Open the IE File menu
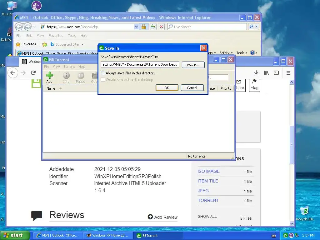320x240 pixels. pyautogui.click(x=19, y=36)
